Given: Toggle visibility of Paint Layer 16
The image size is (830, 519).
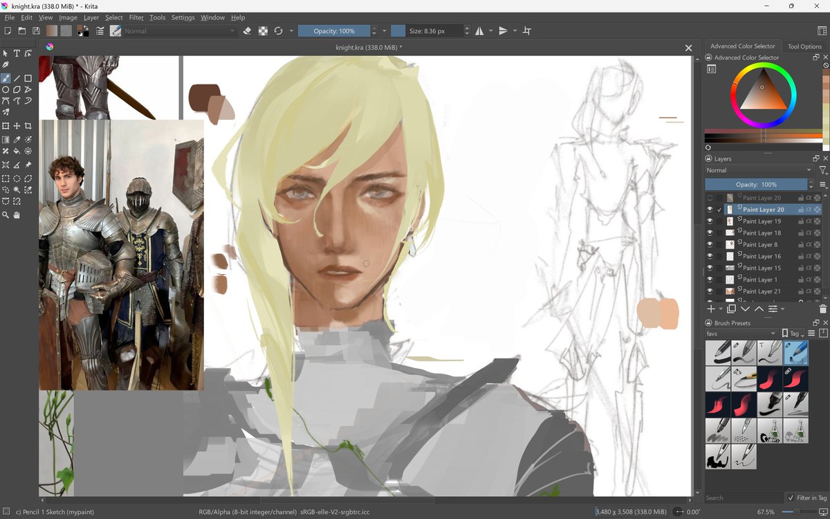Looking at the screenshot, I should [709, 256].
